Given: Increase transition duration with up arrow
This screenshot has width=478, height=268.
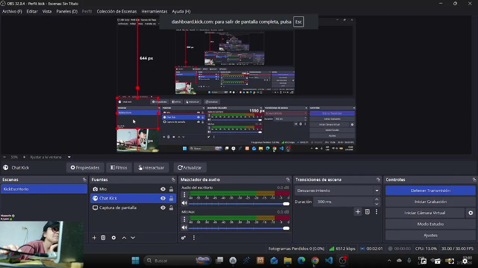Looking at the screenshot, I should click(376, 200).
